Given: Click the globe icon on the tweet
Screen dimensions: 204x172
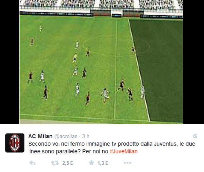Looking at the screenshot, I should coord(195,136).
